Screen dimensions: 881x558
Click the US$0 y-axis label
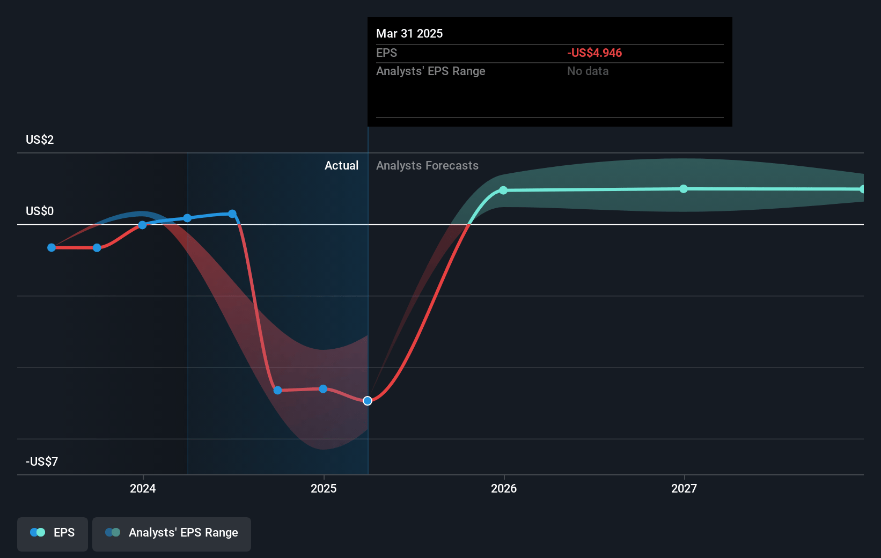point(40,211)
